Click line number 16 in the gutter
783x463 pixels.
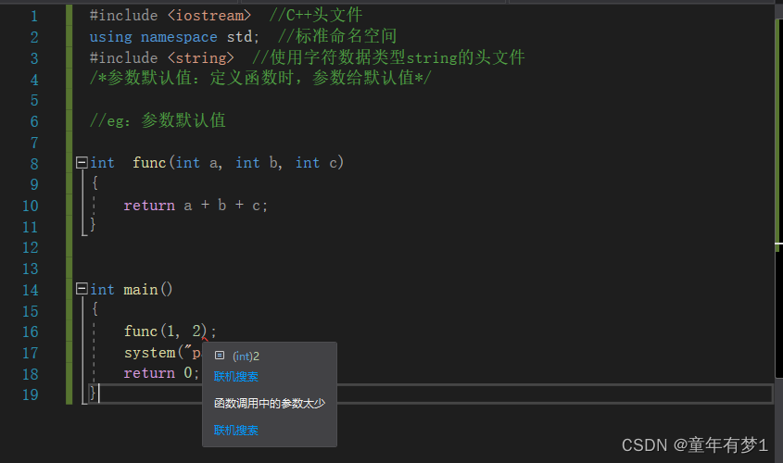[x=30, y=332]
